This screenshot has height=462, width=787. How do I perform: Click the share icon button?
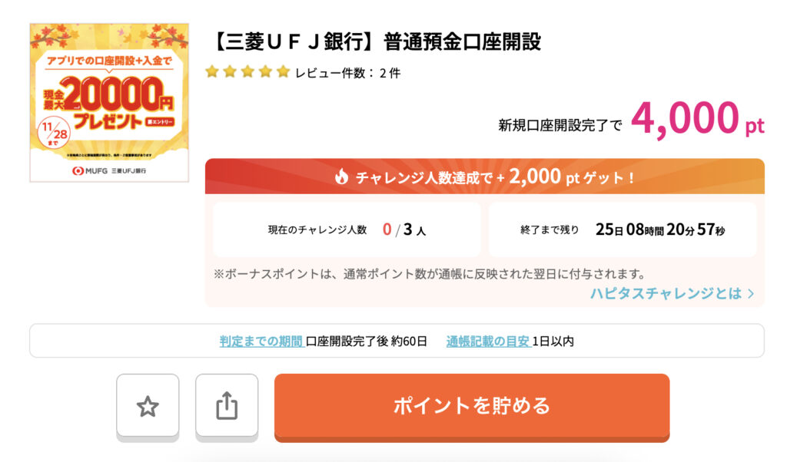227,406
